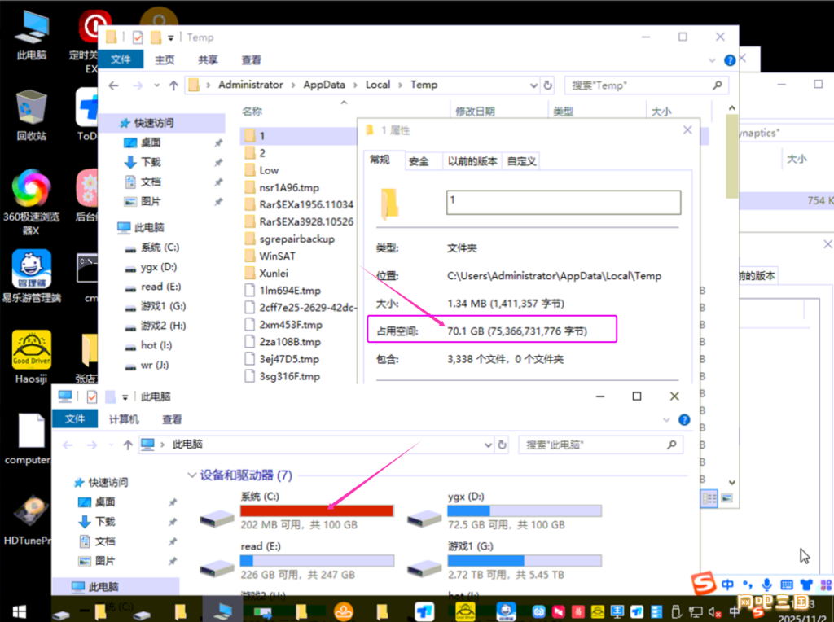Click AppData in the breadcrumb path

(324, 85)
